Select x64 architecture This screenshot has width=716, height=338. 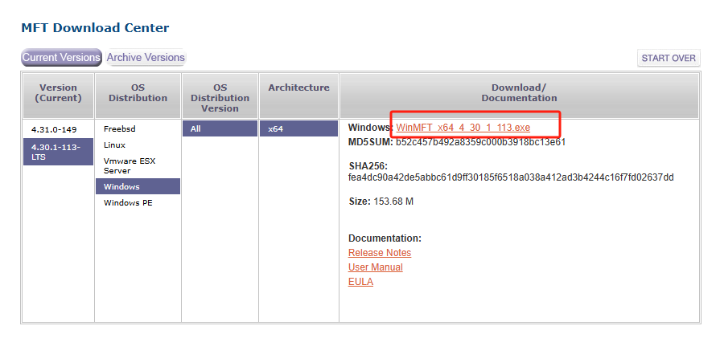click(x=298, y=129)
